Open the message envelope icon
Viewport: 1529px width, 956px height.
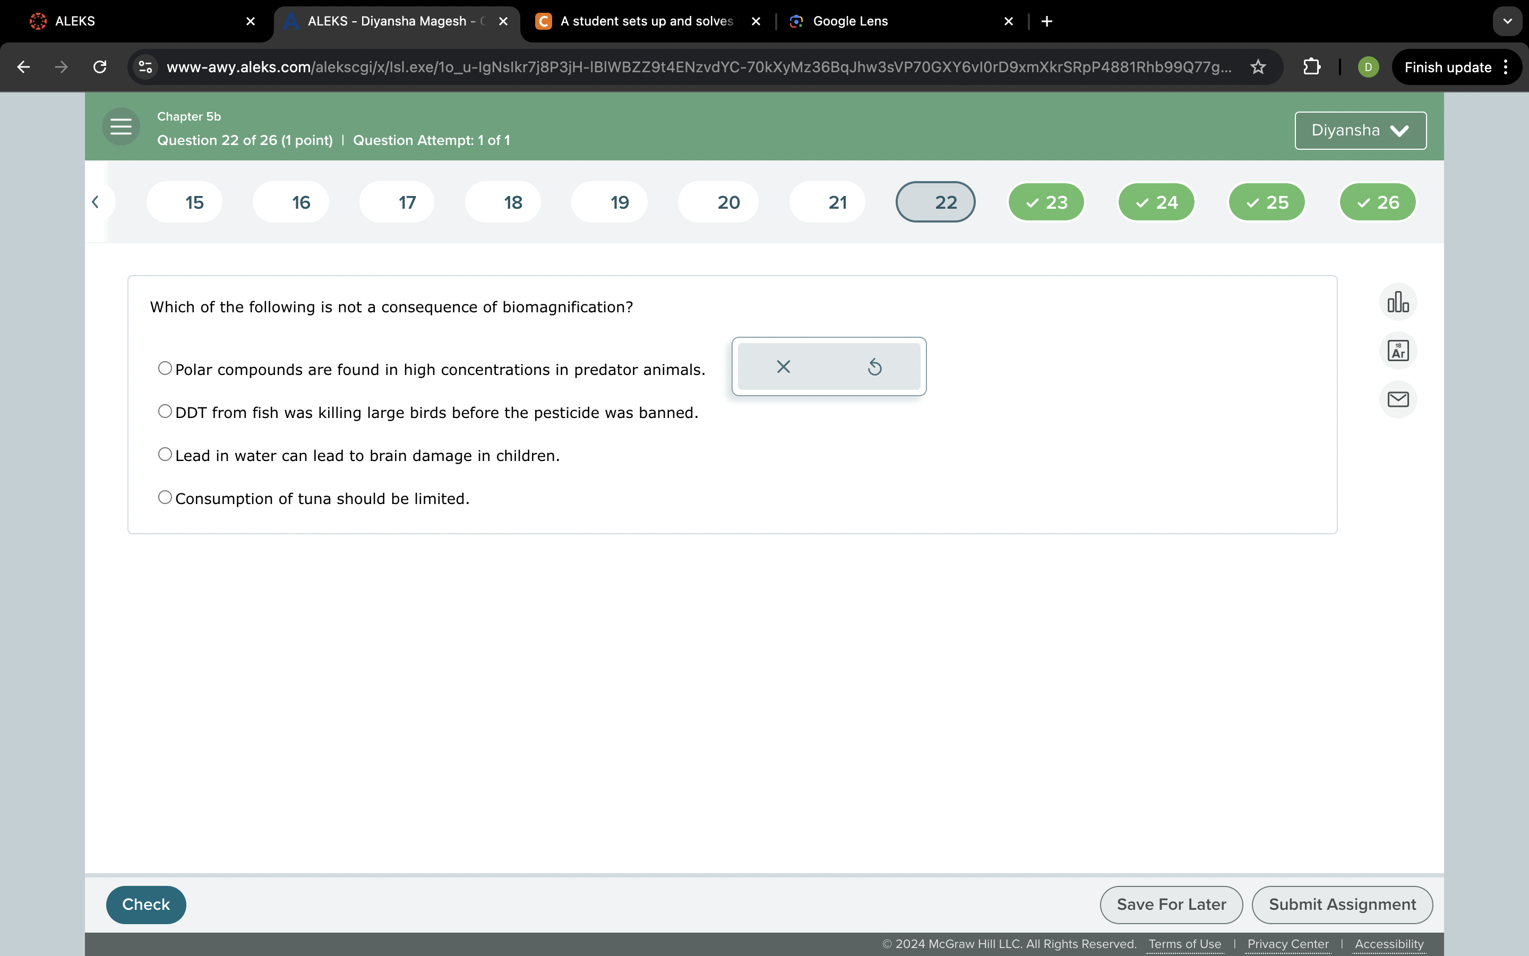click(x=1398, y=399)
